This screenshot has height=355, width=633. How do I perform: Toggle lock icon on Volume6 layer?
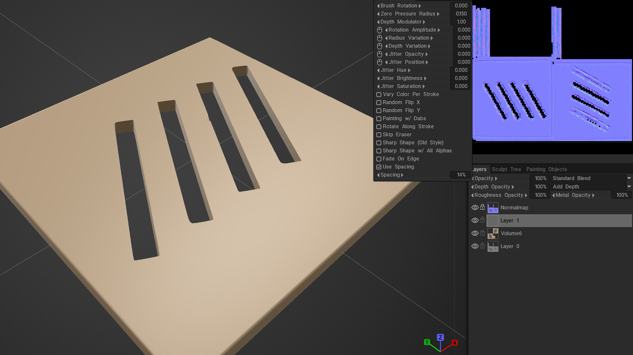coord(482,233)
